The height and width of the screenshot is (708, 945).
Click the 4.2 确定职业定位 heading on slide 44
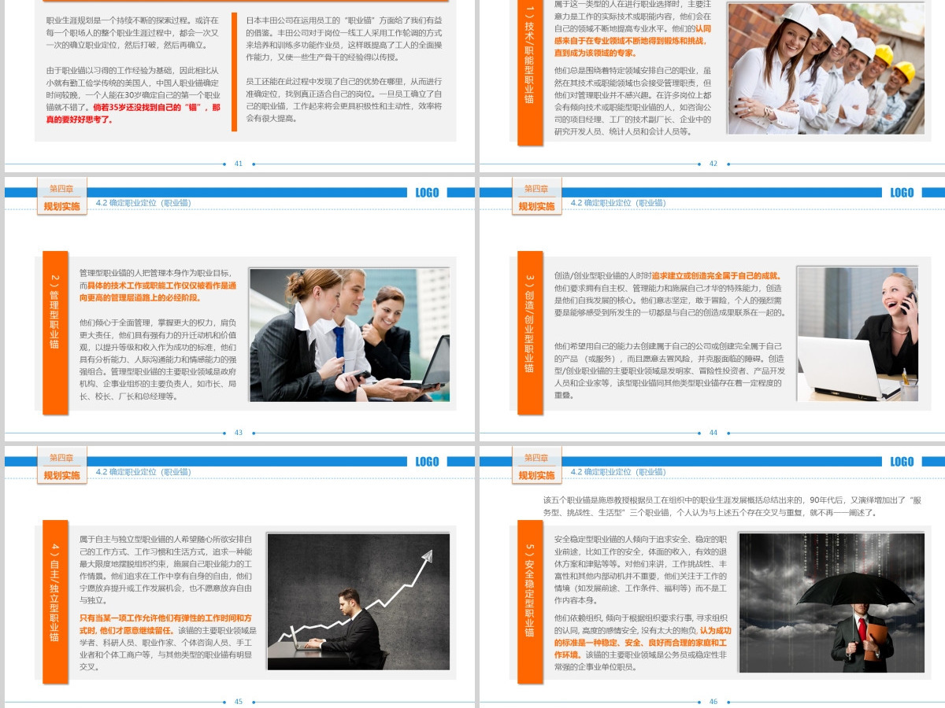coord(618,203)
